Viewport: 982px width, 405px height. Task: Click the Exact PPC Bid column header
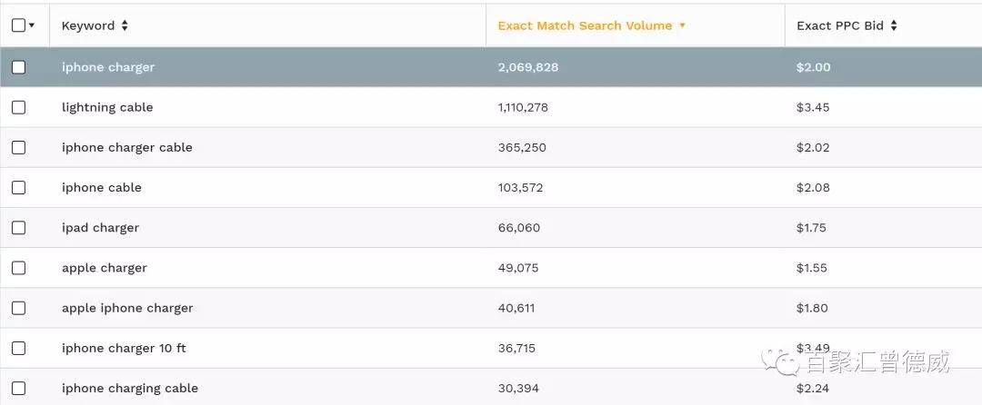pos(839,25)
